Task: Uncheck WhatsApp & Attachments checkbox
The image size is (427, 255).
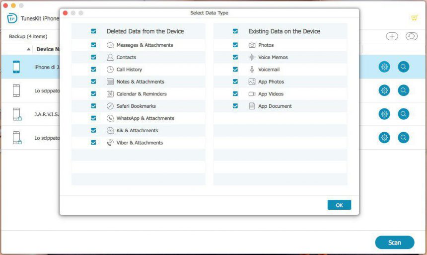Action: click(x=93, y=118)
